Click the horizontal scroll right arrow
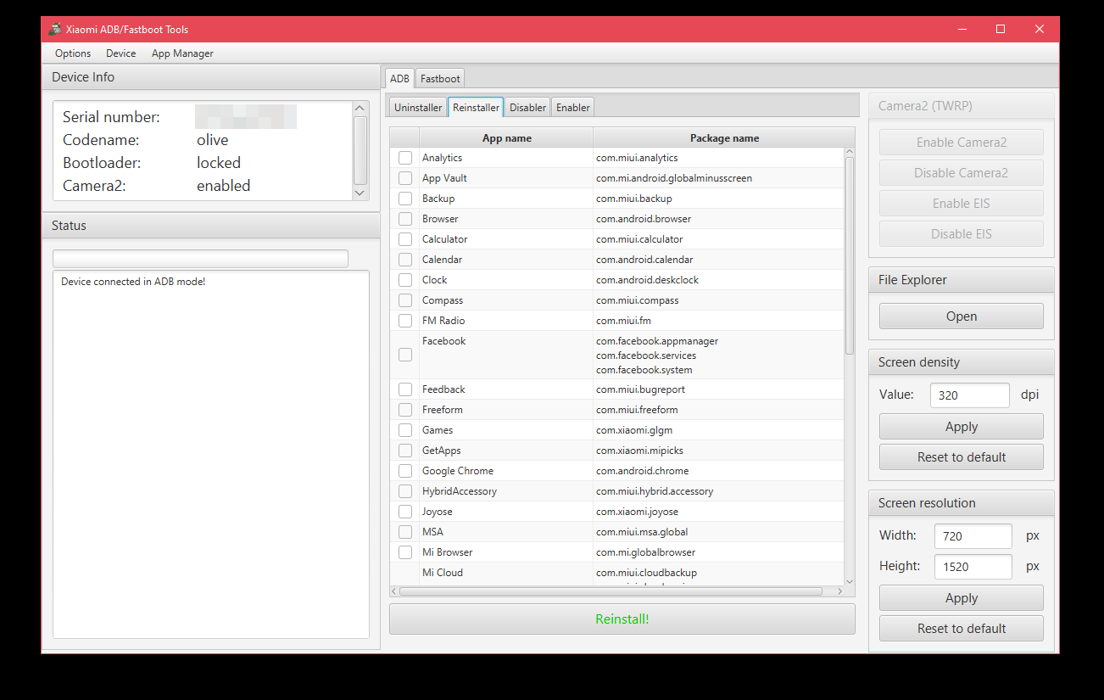 point(839,591)
